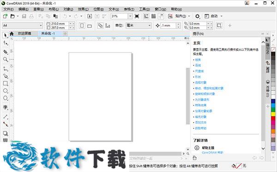Open the units (单位) dropdown
The image size is (277, 172).
click(149, 25)
